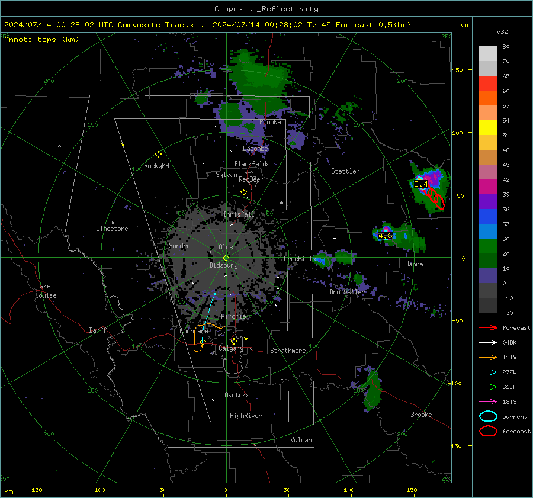Click the Calgary label
This screenshot has height=498, width=533.
pos(231,348)
